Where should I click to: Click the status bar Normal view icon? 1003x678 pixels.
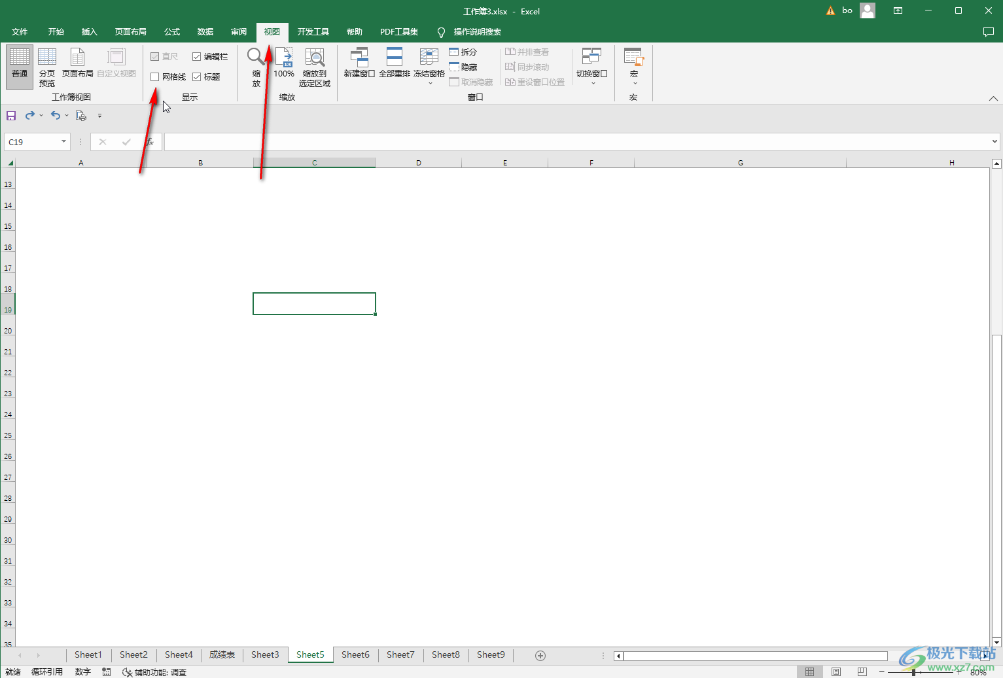point(810,672)
